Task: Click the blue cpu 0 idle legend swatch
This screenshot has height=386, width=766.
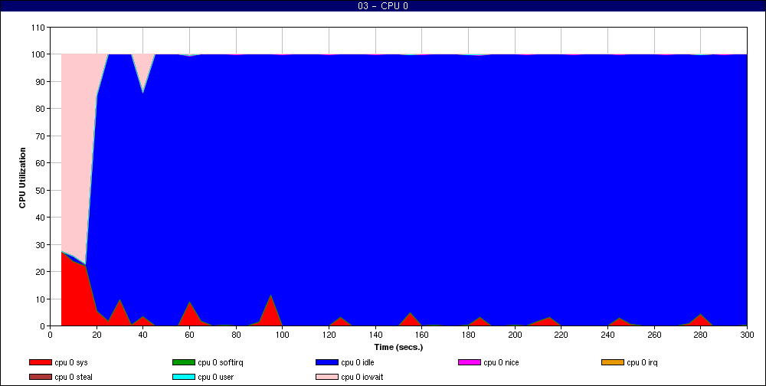Action: (327, 362)
